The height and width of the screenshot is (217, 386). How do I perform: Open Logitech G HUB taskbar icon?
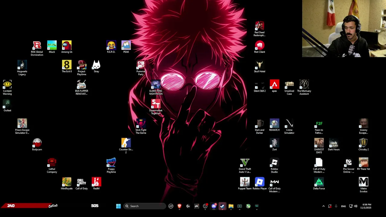coord(188,206)
